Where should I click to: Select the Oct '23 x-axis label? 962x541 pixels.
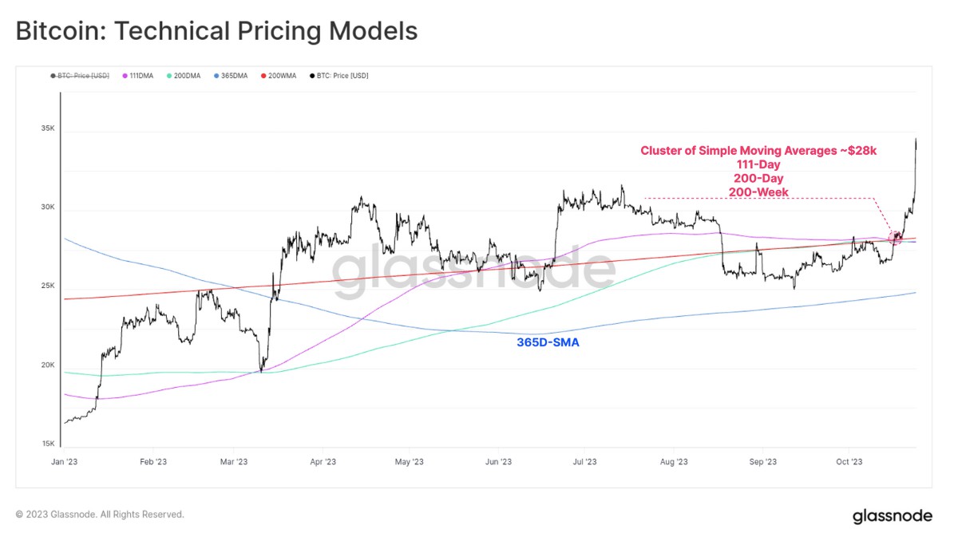point(849,461)
